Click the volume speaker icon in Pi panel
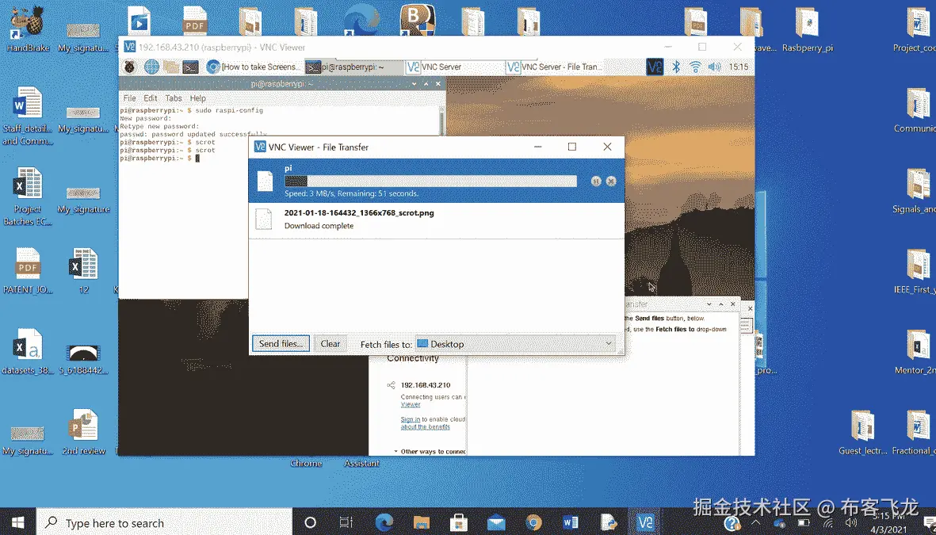Viewport: 936px width, 535px height. point(714,67)
